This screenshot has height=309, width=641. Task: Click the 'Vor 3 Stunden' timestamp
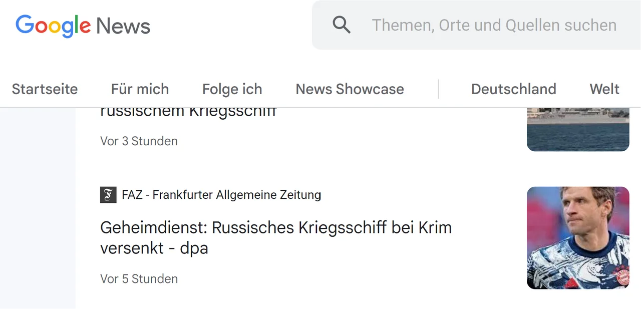click(x=139, y=141)
